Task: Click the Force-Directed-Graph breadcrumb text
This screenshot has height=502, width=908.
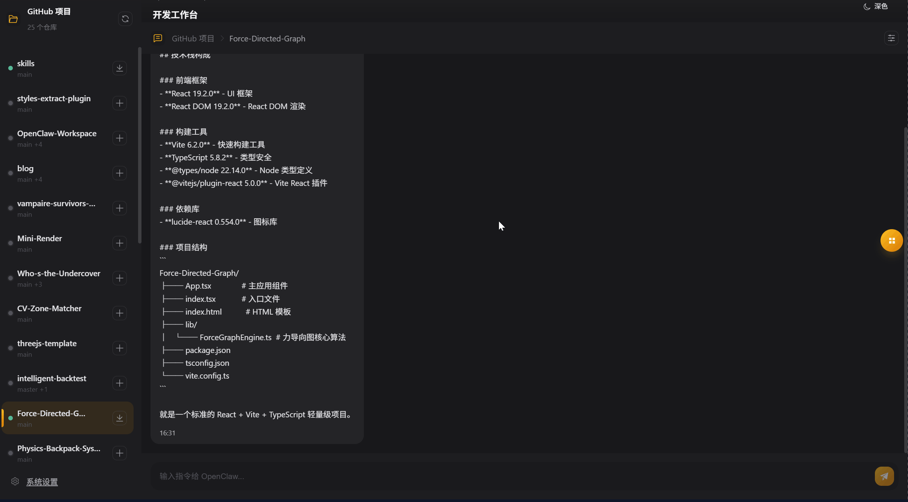Action: [x=267, y=38]
